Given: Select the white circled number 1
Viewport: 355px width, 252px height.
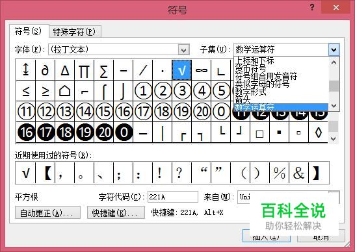Looking at the screenshot, I should [143, 91].
